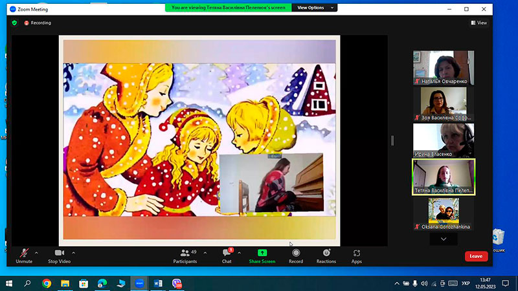Expand the chat options arrow beside Chat
The image size is (518, 291).
click(239, 253)
